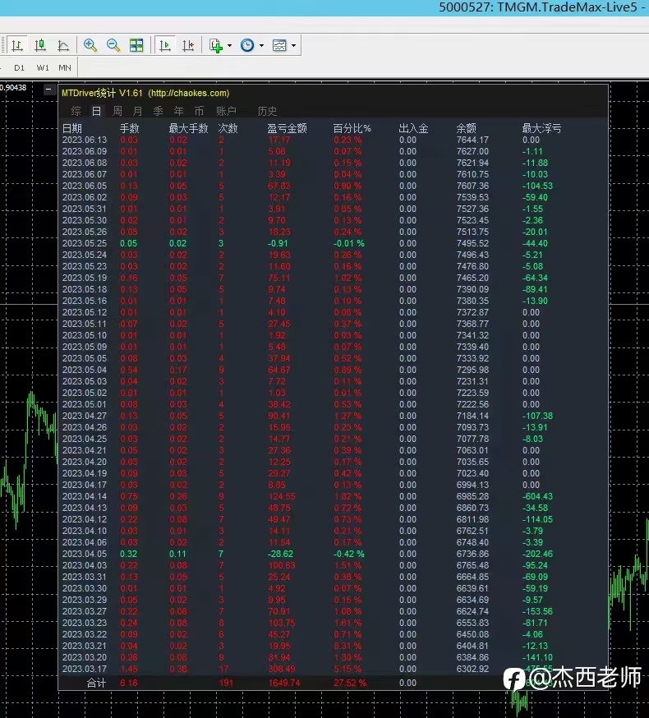Click the loss amount -28.62
This screenshot has height=718, width=649.
(280, 554)
